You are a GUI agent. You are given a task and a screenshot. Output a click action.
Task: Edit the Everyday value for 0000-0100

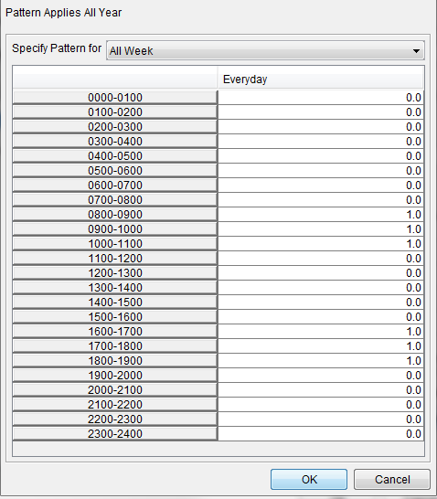321,98
